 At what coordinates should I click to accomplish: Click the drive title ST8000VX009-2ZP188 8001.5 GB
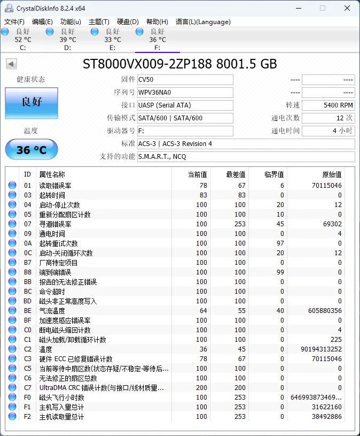[x=180, y=64]
